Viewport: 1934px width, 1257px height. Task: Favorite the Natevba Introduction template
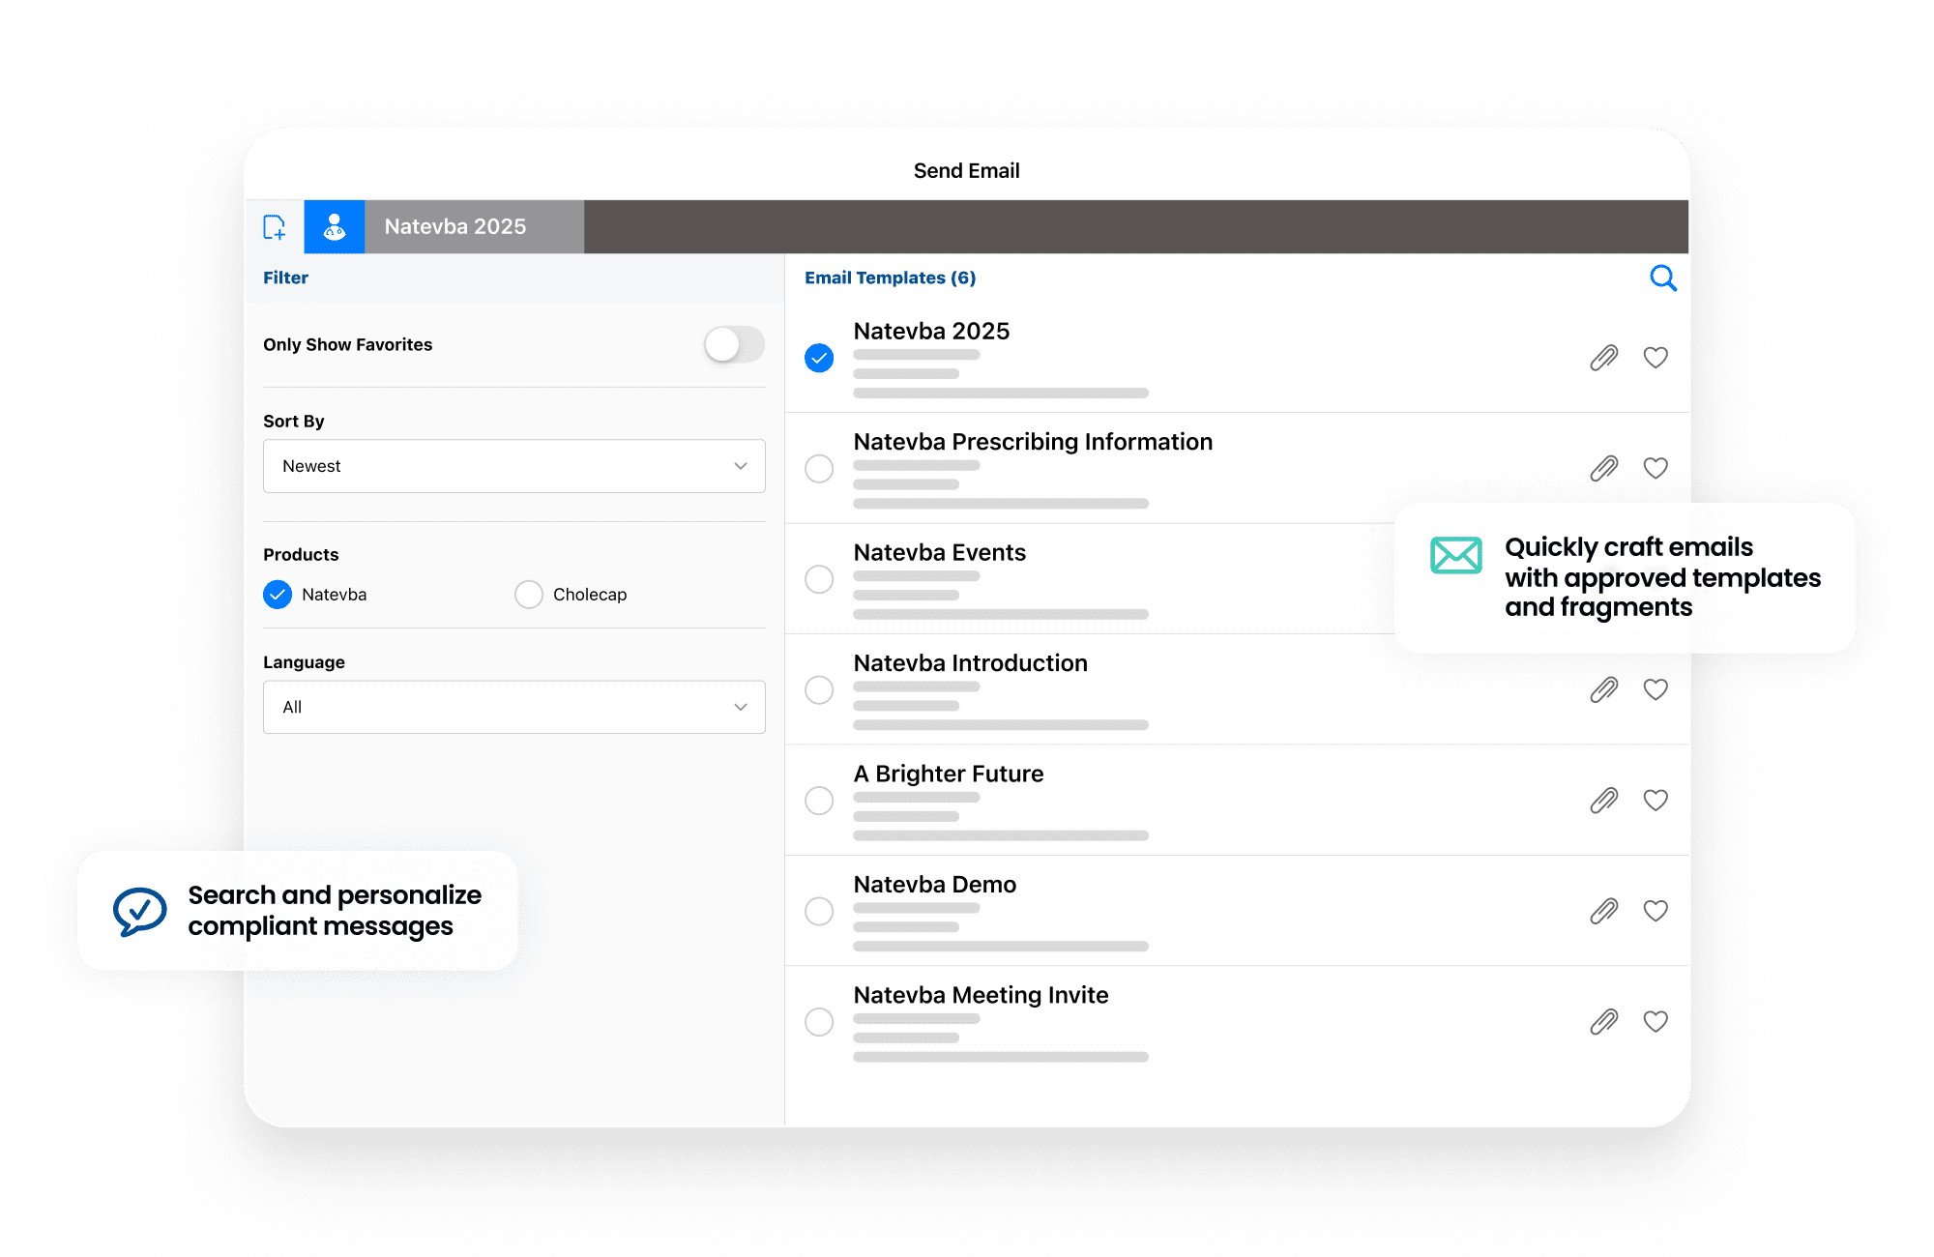coord(1655,689)
